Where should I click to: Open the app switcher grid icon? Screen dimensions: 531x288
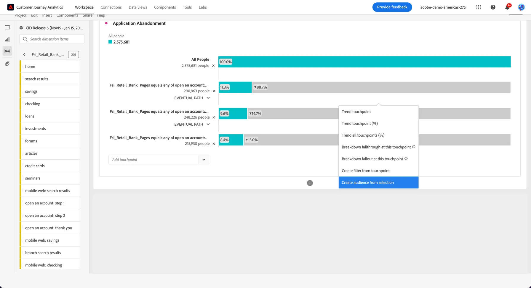pyautogui.click(x=479, y=7)
